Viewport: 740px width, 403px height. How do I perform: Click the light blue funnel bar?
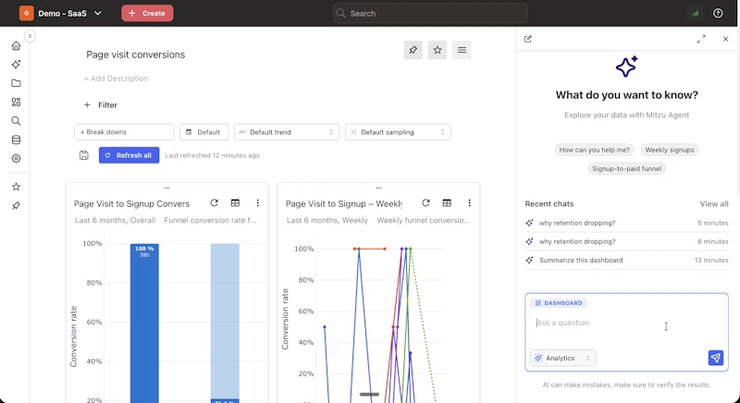(225, 322)
